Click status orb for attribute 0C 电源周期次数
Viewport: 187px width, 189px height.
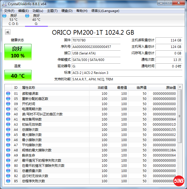pyautogui.click(x=8, y=109)
